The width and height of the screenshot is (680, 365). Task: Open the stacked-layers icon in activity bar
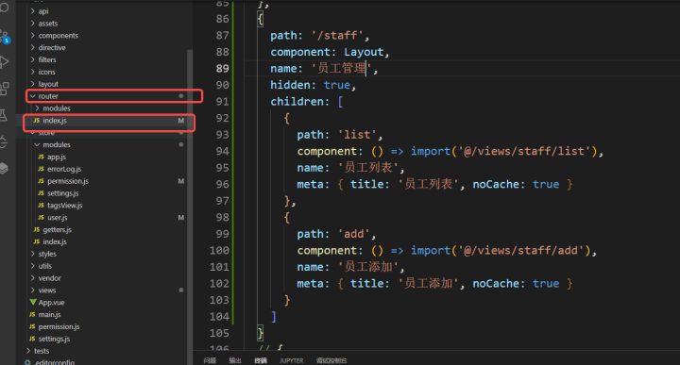(4, 168)
